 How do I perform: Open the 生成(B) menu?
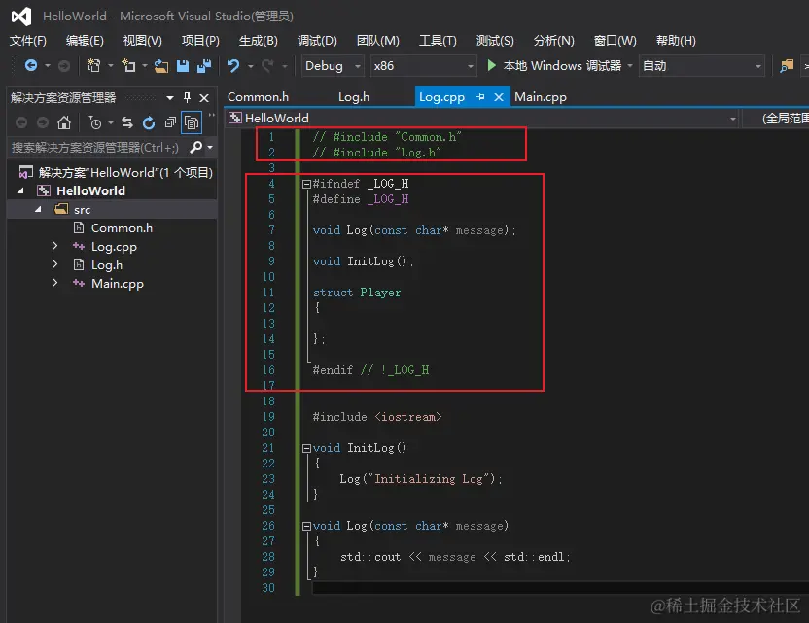coord(258,41)
